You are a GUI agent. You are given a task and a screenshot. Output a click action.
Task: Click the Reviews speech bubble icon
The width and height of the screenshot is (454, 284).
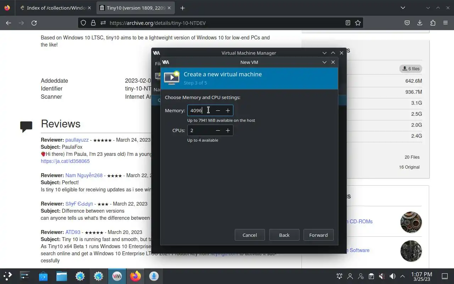click(26, 127)
